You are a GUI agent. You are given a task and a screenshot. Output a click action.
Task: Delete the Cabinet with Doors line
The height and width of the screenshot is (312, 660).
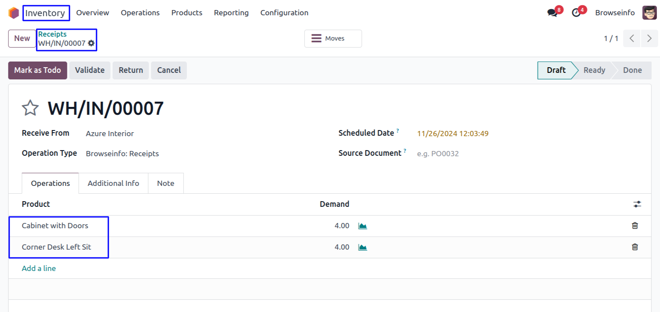635,226
